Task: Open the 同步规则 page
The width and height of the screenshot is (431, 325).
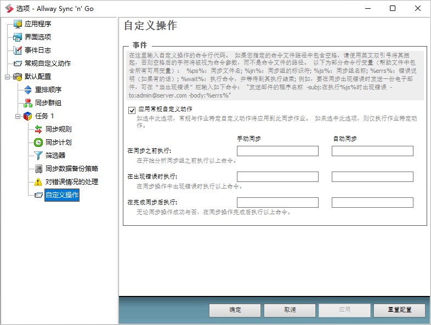Action: (59, 129)
